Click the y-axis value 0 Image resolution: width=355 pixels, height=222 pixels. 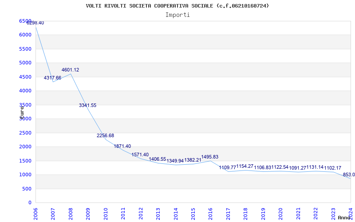pyautogui.click(x=30, y=203)
